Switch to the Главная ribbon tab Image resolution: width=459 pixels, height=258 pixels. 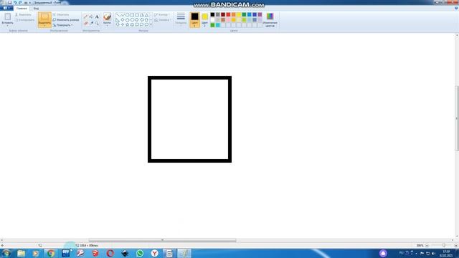click(x=22, y=8)
